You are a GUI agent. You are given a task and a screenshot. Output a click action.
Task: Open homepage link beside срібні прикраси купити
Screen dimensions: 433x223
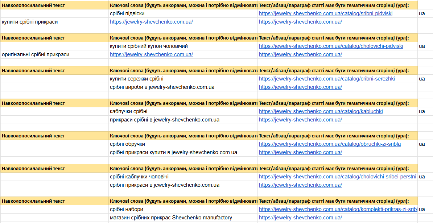300,152
